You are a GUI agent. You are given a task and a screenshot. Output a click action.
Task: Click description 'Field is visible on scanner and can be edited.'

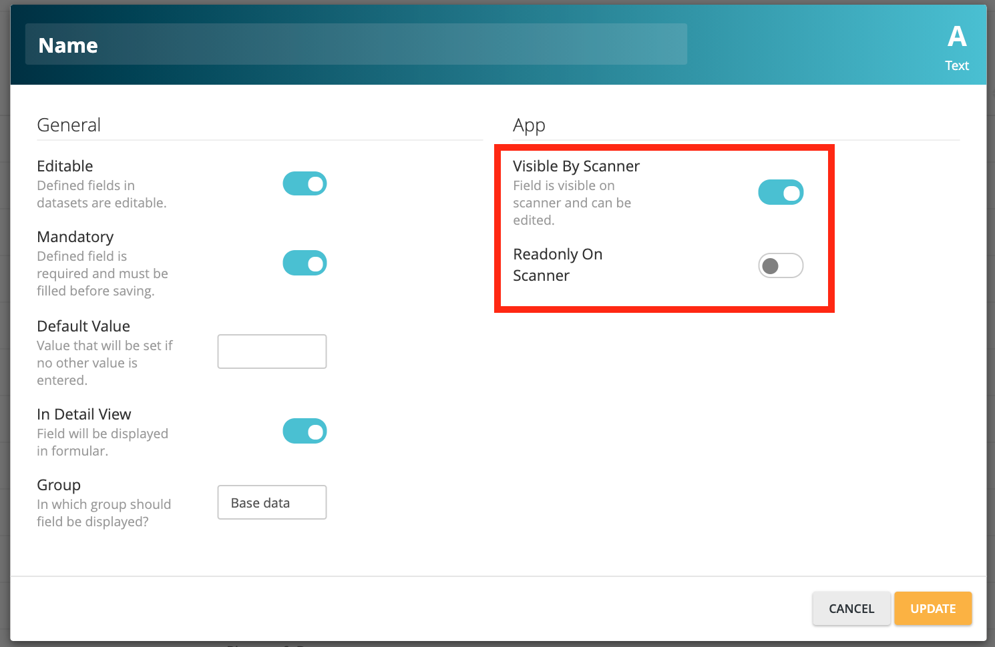[572, 203]
